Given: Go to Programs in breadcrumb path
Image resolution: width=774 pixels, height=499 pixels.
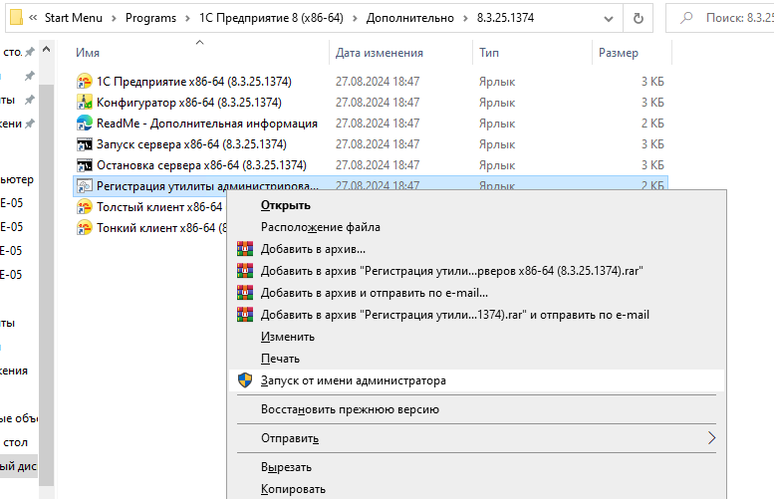Looking at the screenshot, I should click(x=150, y=18).
